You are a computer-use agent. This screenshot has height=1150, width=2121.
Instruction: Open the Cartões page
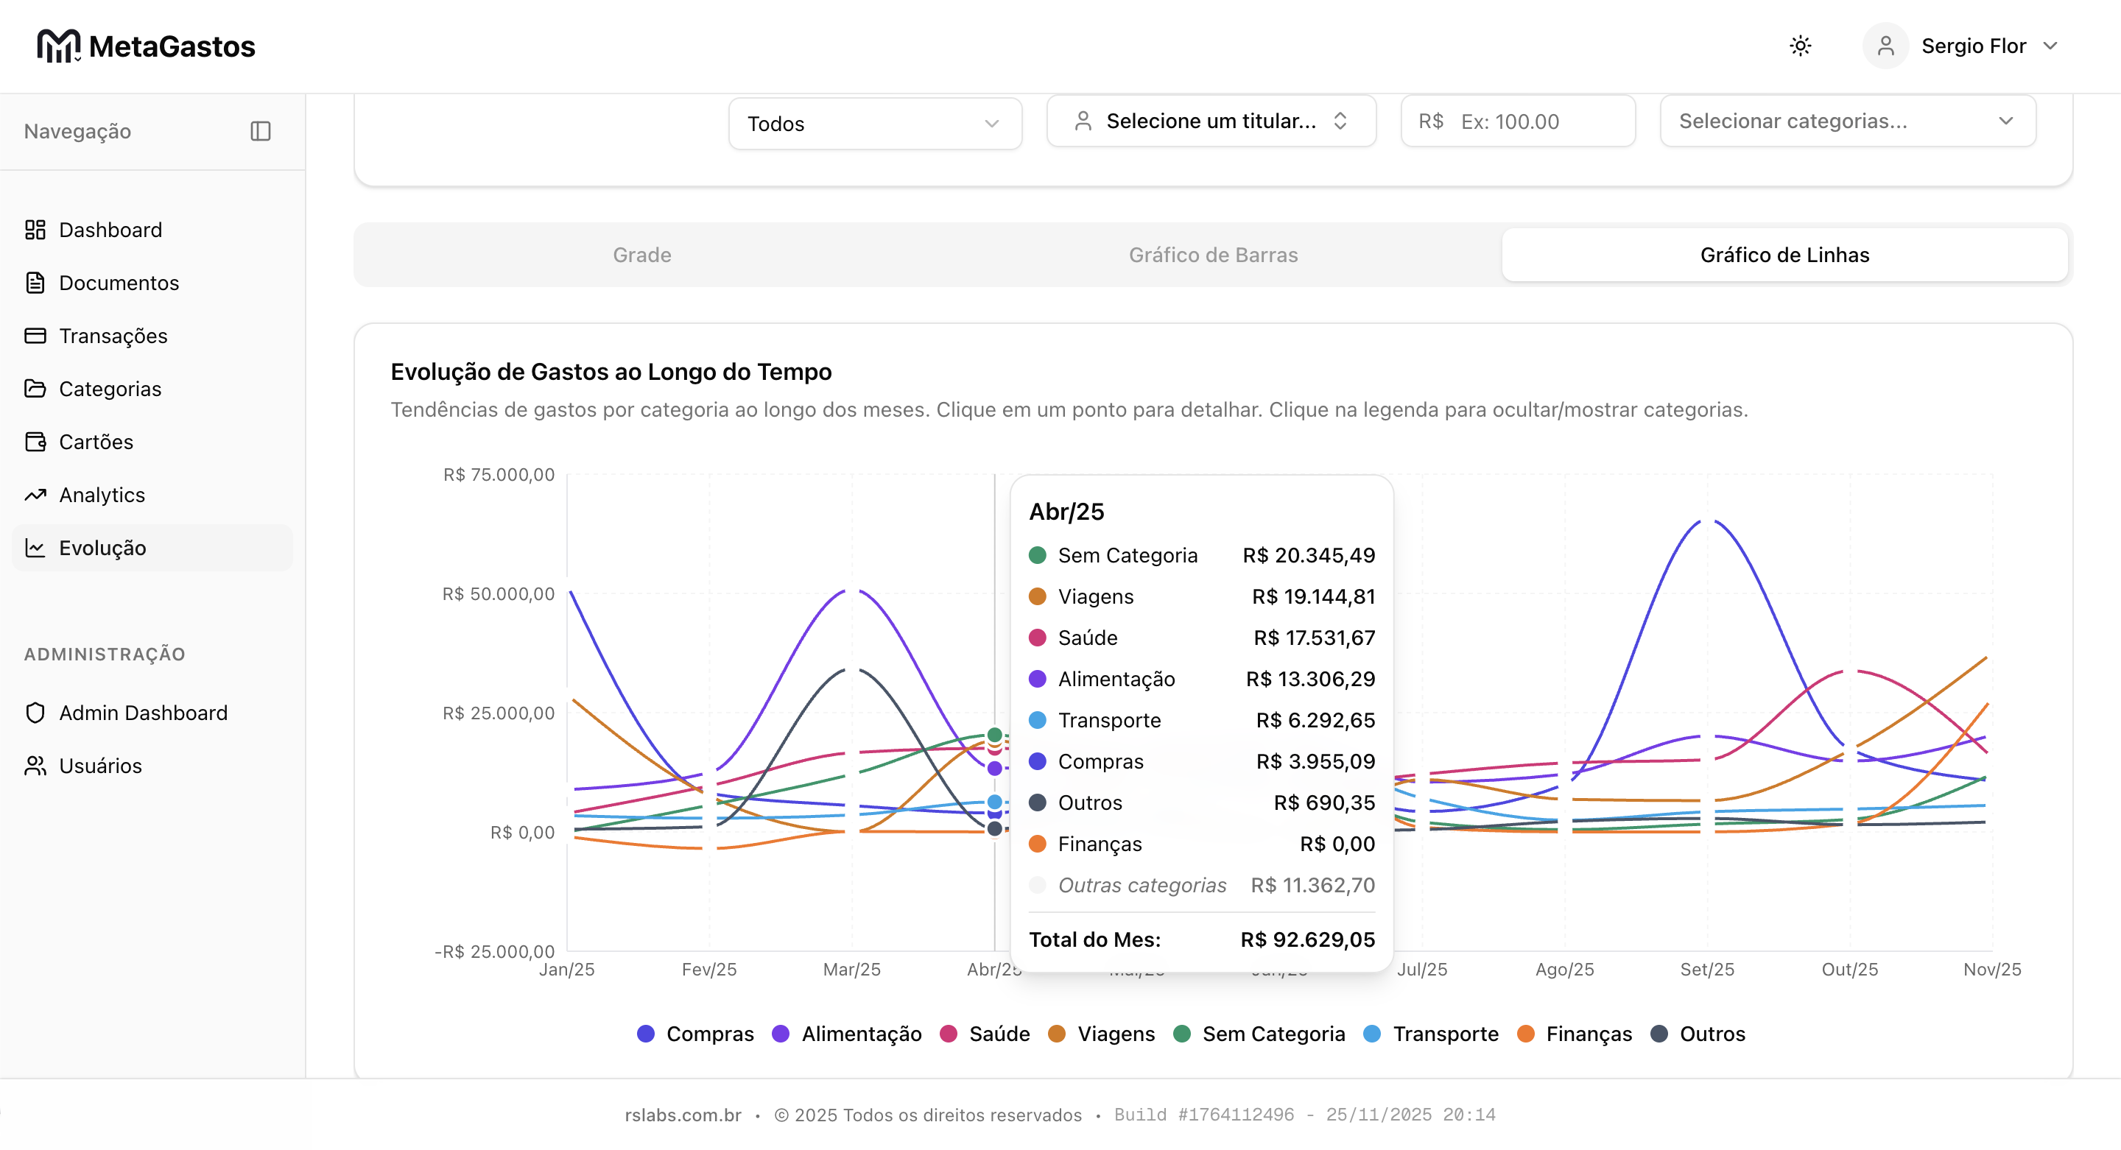point(98,441)
